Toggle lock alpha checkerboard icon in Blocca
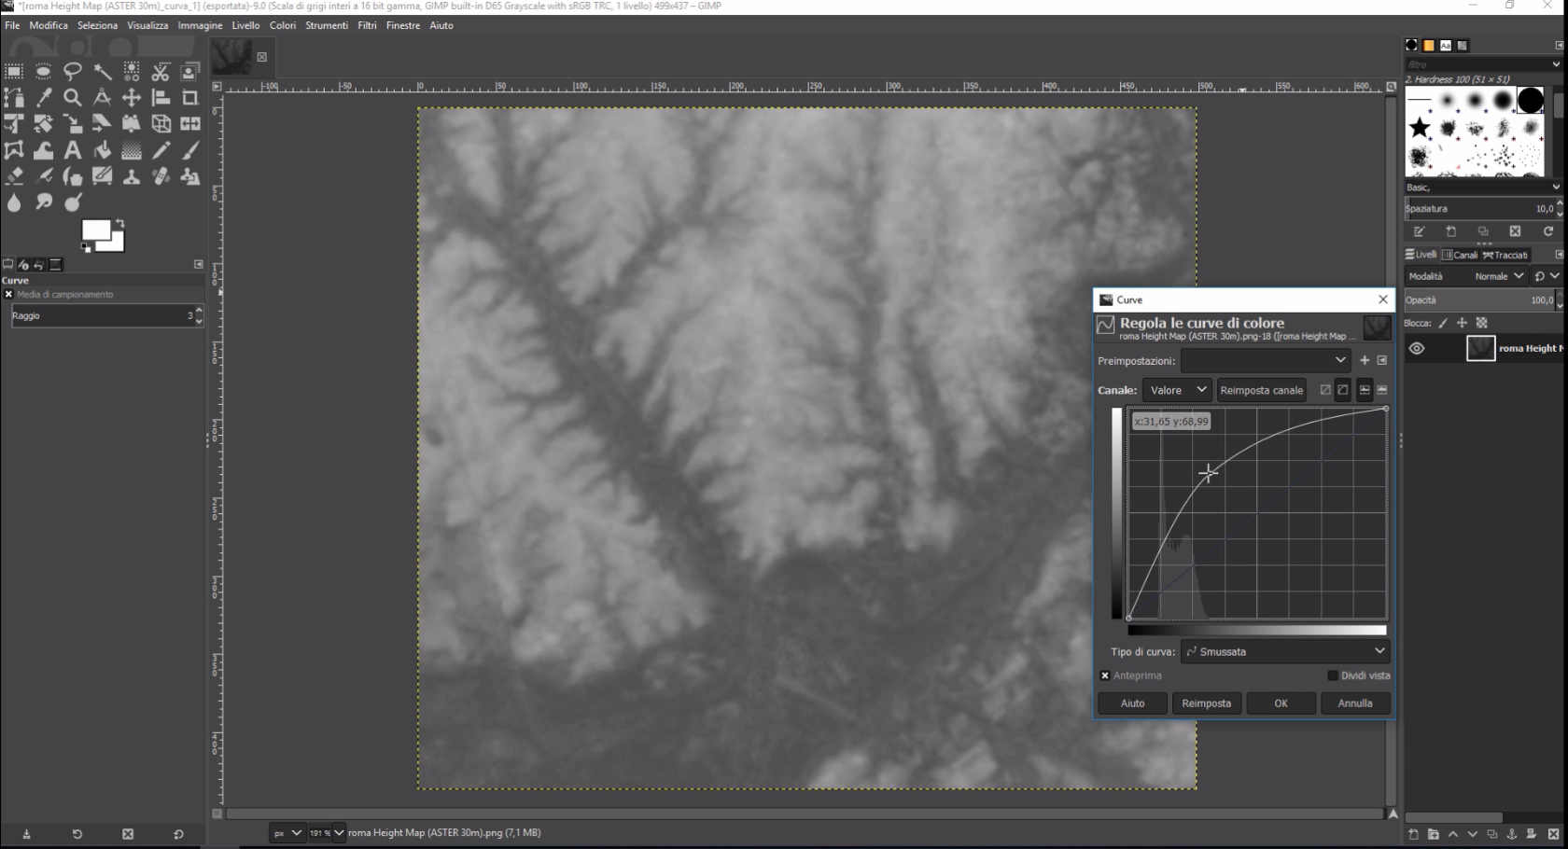The height and width of the screenshot is (849, 1568). coord(1481,323)
